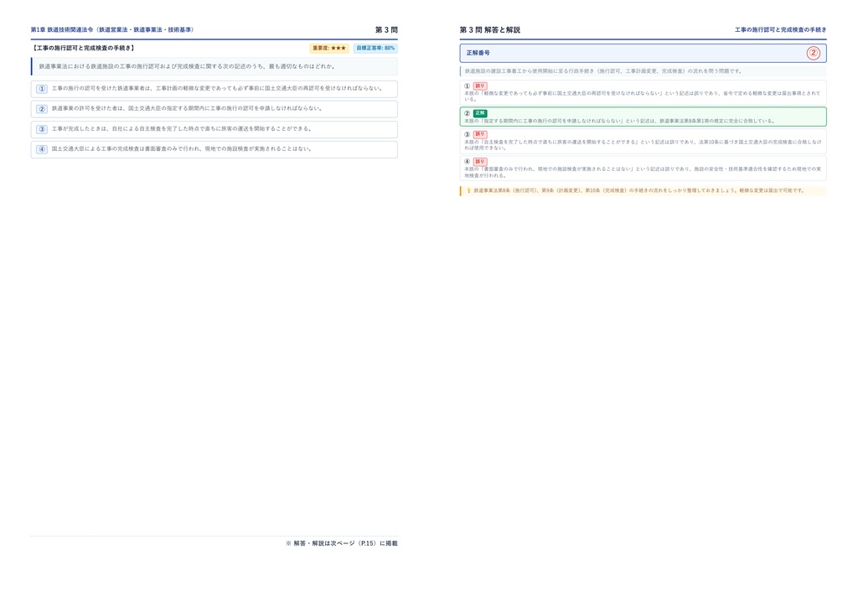This screenshot has height=607, width=858.
Task: Click the tip text starting 鉄道事業法第8条 (施行認可)
Action: (x=639, y=191)
